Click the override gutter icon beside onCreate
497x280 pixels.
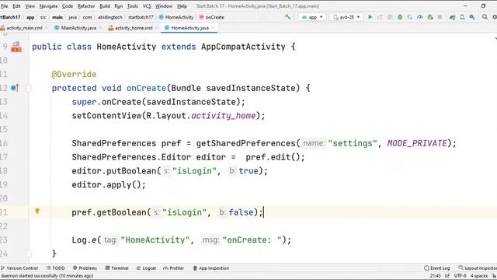pos(15,88)
